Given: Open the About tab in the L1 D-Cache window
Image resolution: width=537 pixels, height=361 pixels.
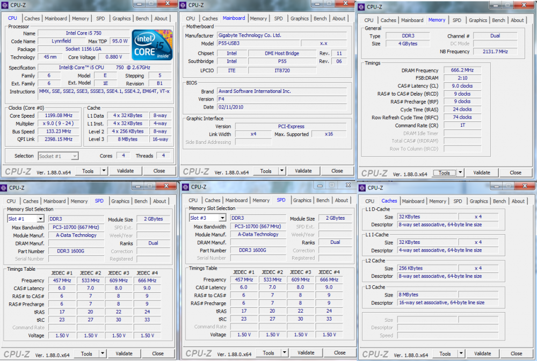Looking at the screenshot, I should (x=518, y=201).
